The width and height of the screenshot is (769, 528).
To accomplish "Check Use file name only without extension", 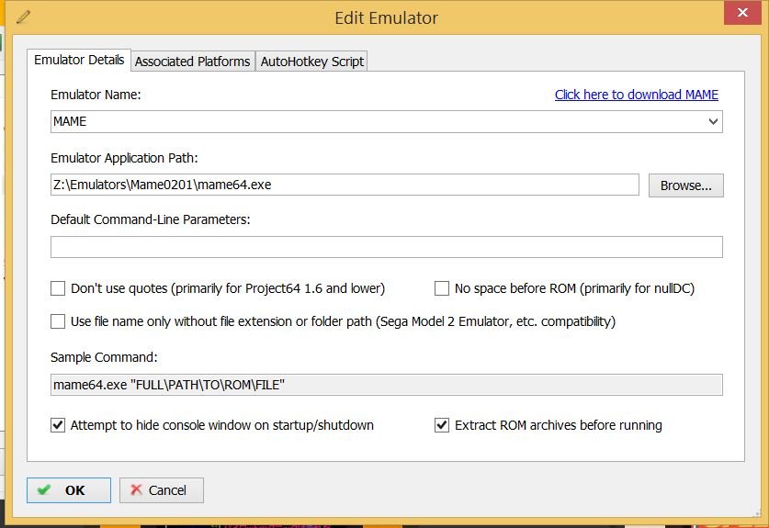I will (58, 321).
